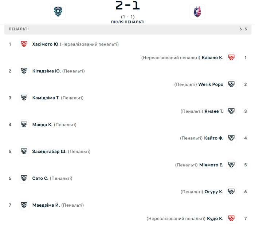Click the 2-1 match score
255x230 pixels.
coord(127,6)
